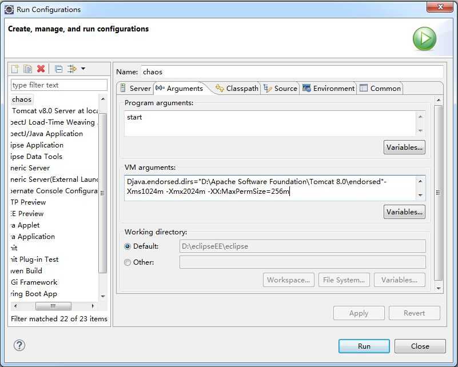Switch to the Environment tab
This screenshot has width=458, height=367.
(x=329, y=88)
